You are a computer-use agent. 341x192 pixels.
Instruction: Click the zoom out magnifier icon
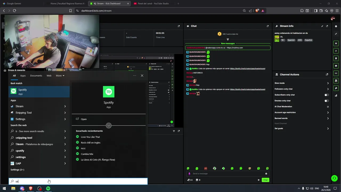click(x=244, y=11)
